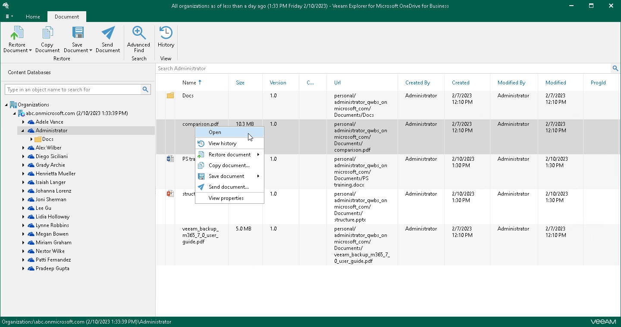Open the Save document submenu
Image resolution: width=621 pixels, height=327 pixels.
[x=230, y=176]
